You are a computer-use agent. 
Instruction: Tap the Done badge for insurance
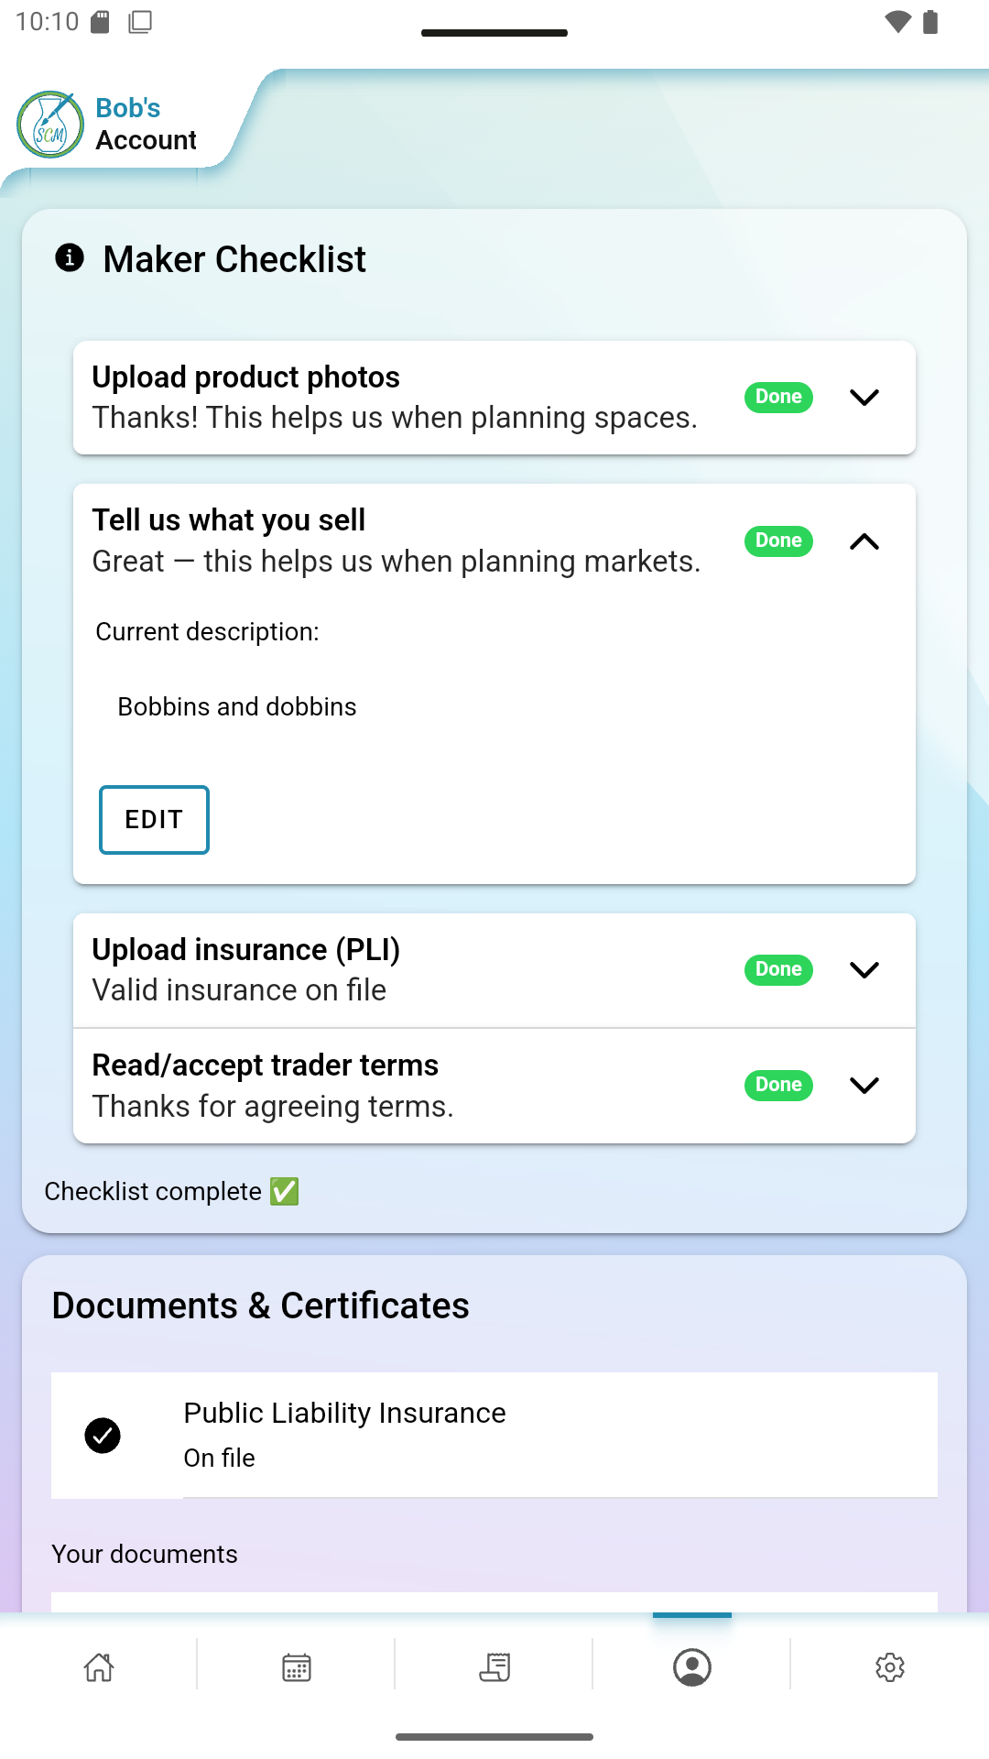[778, 970]
